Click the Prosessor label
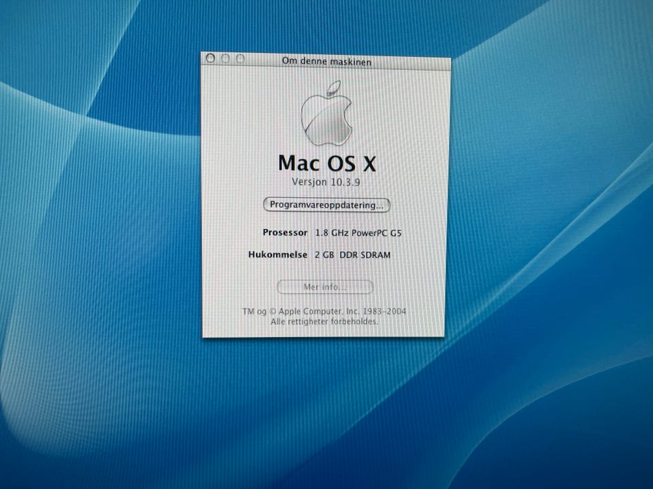This screenshot has width=653, height=489. coord(285,232)
